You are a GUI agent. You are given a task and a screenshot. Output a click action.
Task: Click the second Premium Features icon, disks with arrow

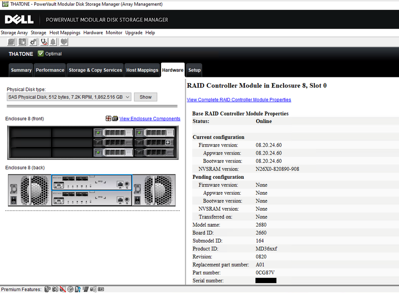click(55, 289)
